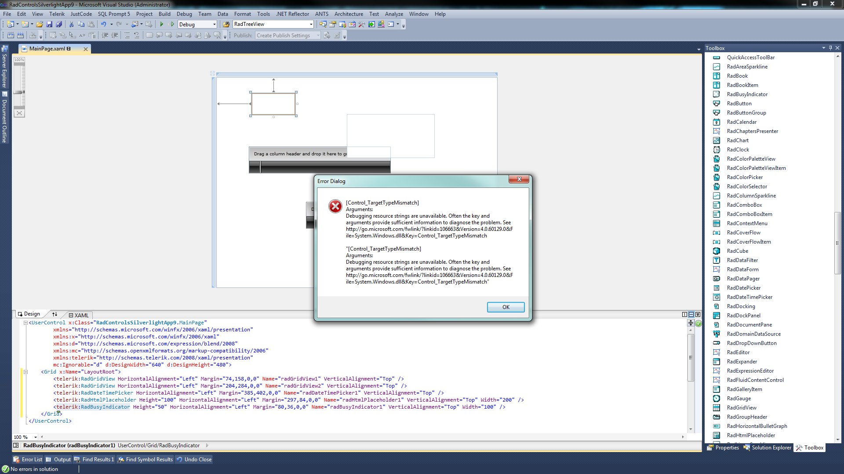Image resolution: width=844 pixels, height=474 pixels.
Task: Select the RadBusyIndicator rectangle on design surface
Action: pos(273,104)
